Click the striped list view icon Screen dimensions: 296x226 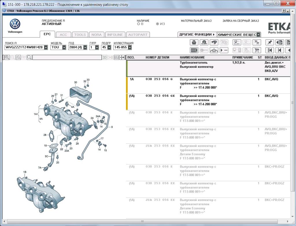click(x=194, y=50)
